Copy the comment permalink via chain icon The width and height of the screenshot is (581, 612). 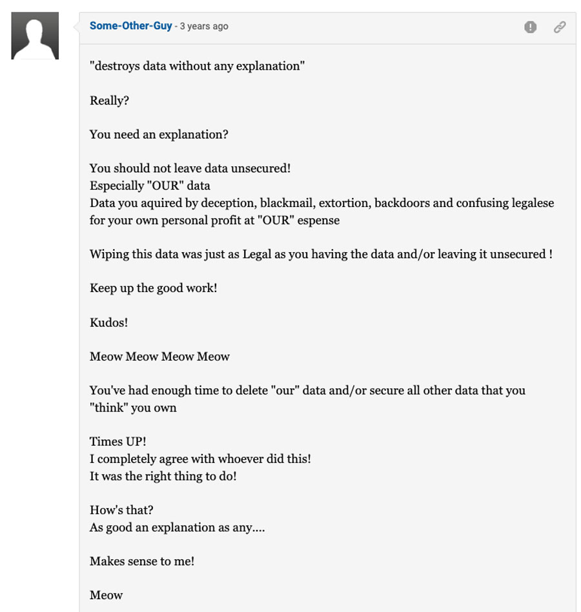point(560,27)
